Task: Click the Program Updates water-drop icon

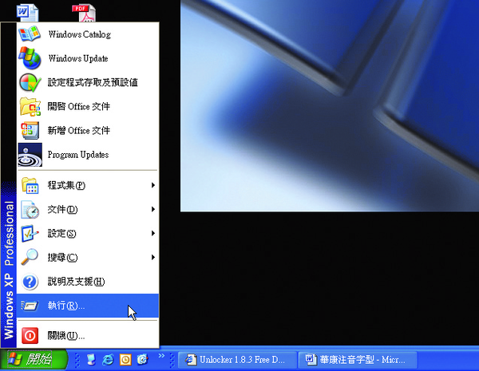Action: (30, 155)
